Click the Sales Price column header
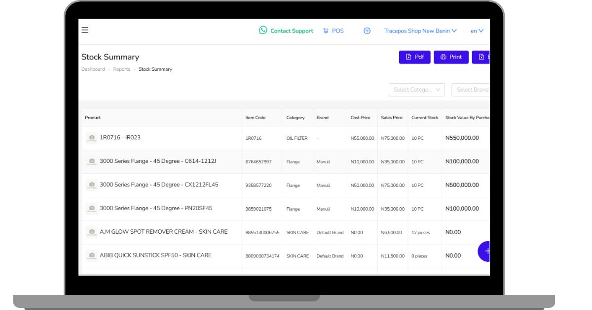Image resolution: width=592 pixels, height=310 pixels. pos(392,118)
